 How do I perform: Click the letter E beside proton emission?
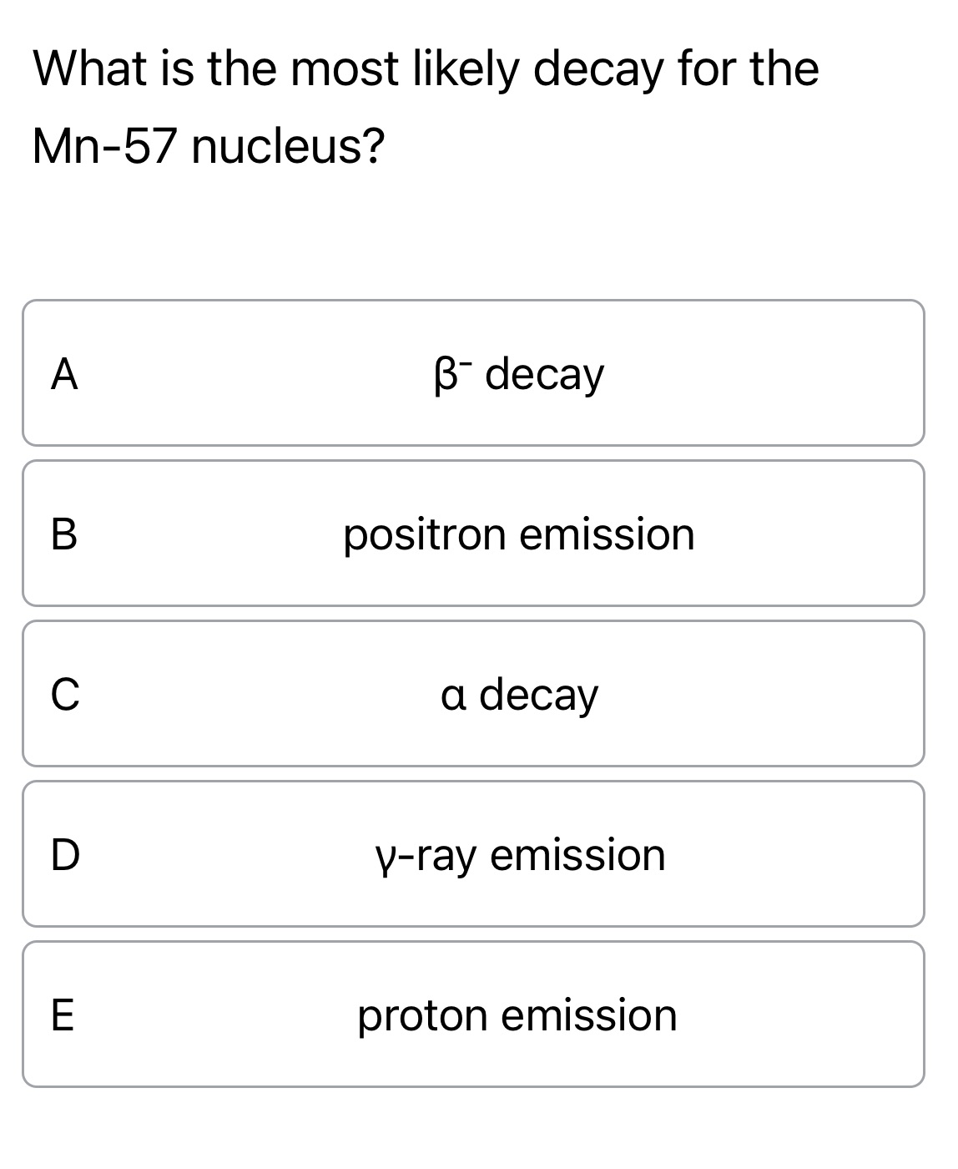[x=65, y=1015]
